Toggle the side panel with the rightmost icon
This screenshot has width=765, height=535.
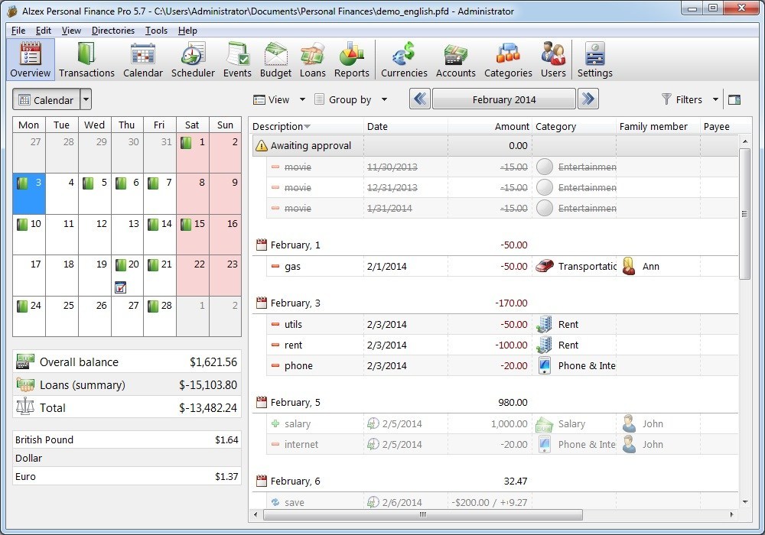point(736,99)
